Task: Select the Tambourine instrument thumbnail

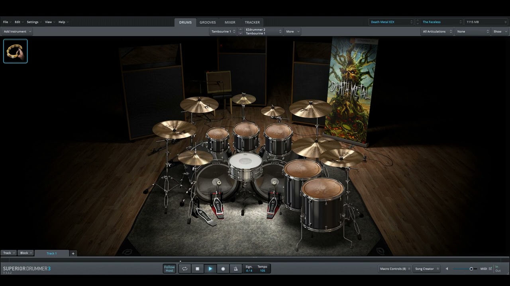Action: (x=16, y=51)
